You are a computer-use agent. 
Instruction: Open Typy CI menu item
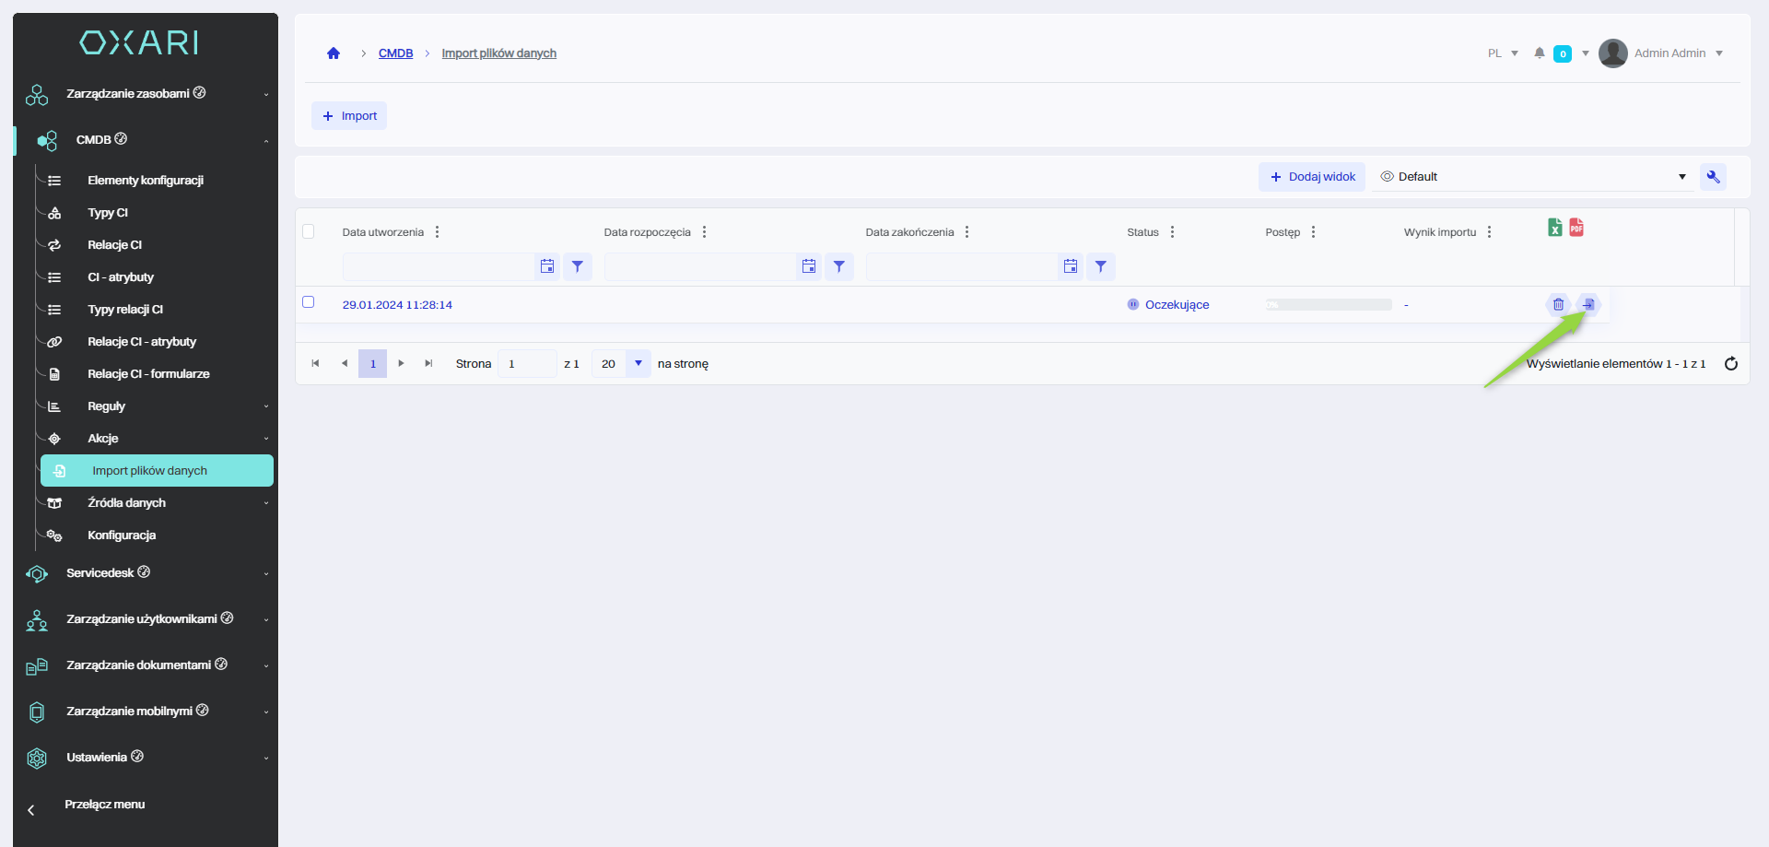pos(108,213)
